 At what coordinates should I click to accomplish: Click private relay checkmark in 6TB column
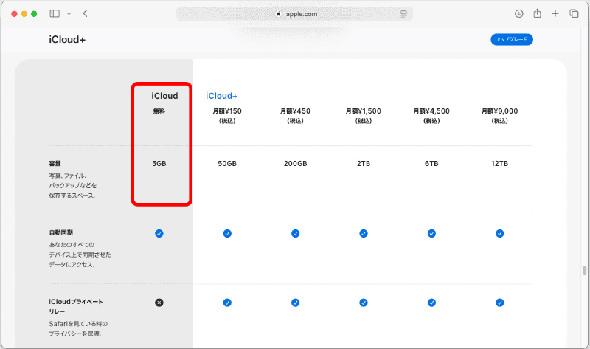click(x=431, y=303)
